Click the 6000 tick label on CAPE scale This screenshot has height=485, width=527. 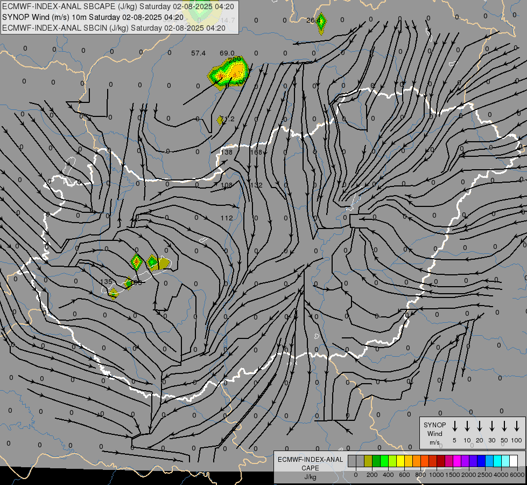(517, 475)
